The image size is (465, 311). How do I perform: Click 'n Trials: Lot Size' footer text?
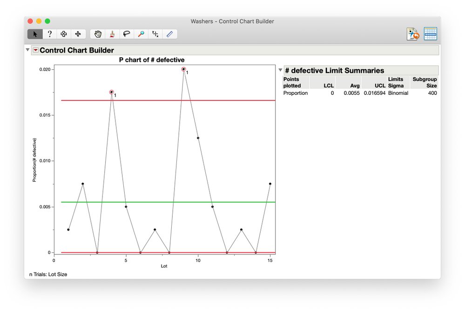[x=48, y=274]
